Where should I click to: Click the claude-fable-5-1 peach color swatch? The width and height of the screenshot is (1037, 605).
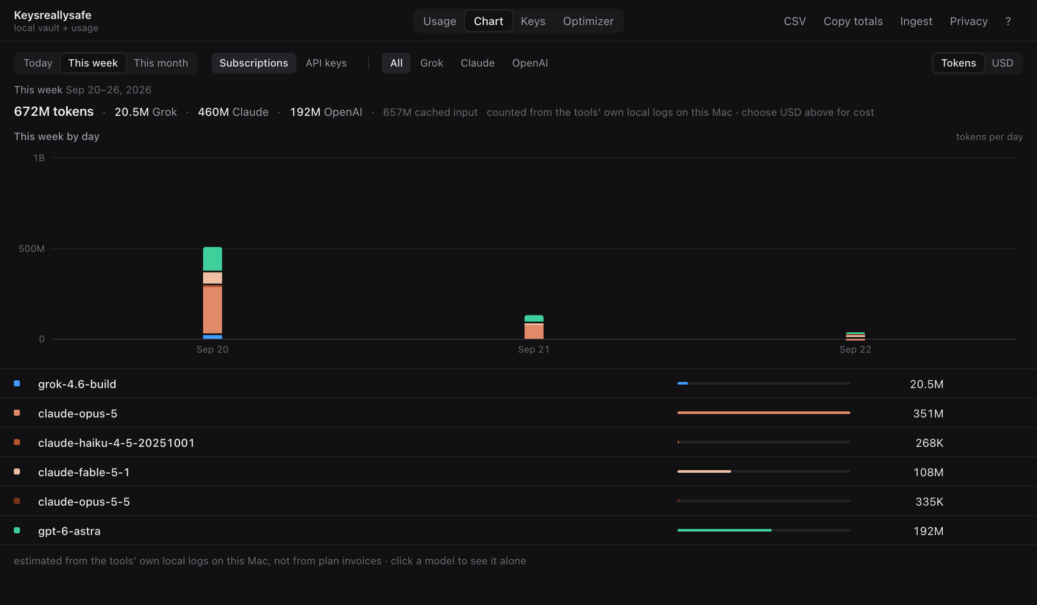(17, 471)
